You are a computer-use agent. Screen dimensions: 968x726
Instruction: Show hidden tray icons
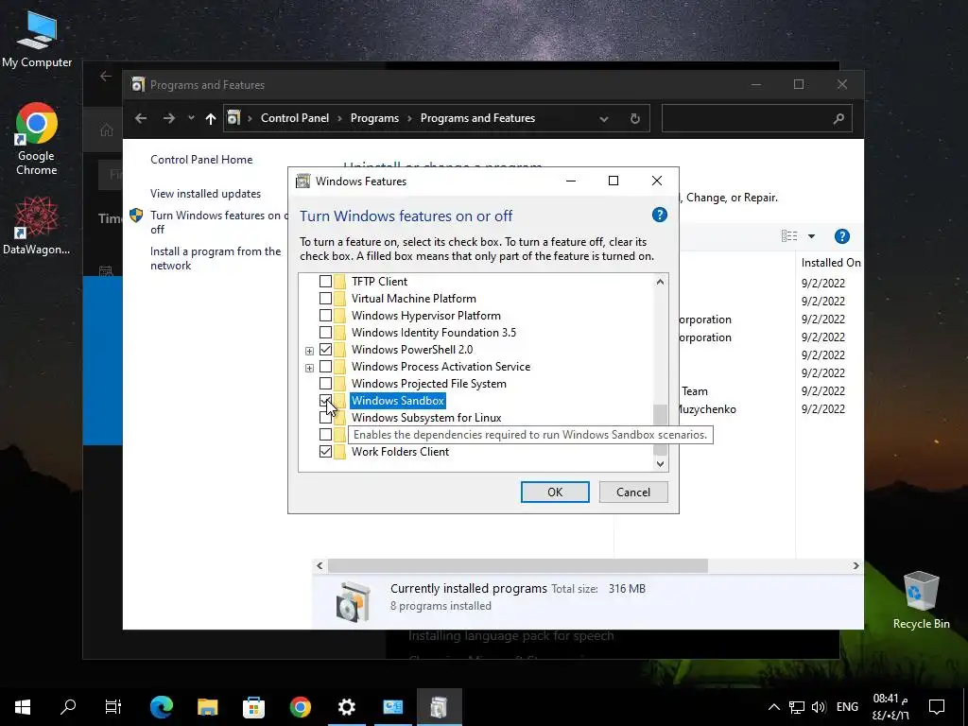point(773,707)
